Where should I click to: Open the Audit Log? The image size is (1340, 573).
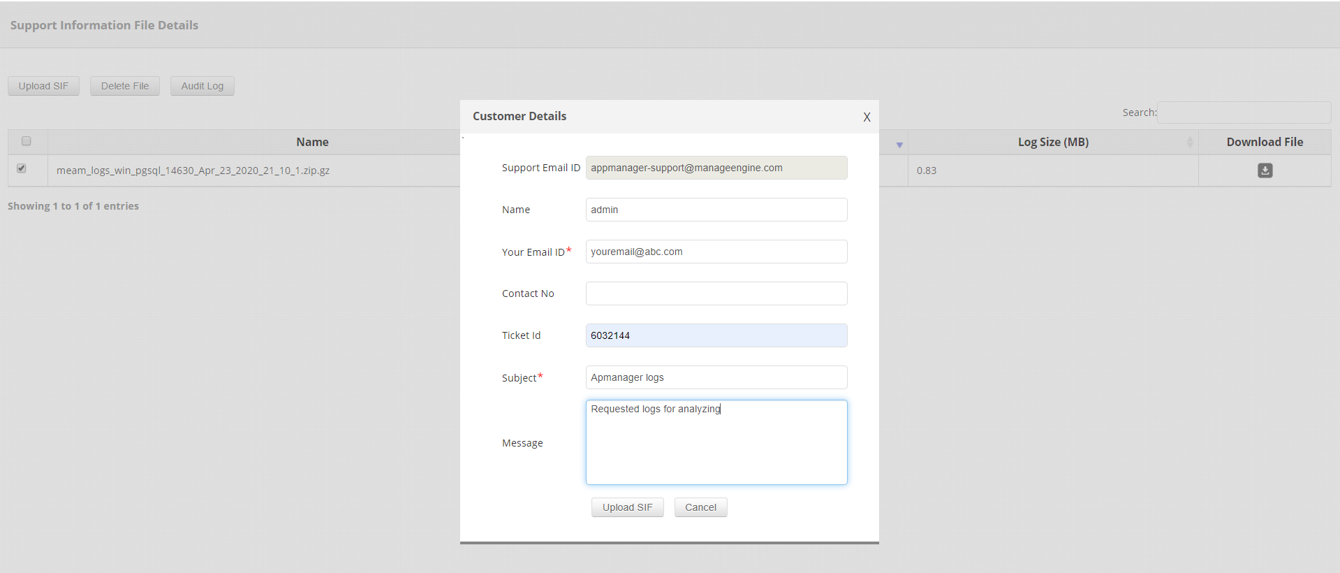pyautogui.click(x=202, y=86)
